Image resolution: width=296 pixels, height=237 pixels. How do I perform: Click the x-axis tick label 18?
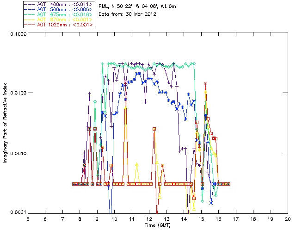(253, 219)
